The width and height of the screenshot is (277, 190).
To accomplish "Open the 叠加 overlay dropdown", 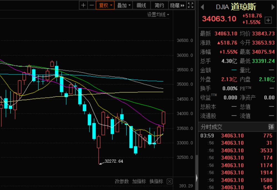I will (x=124, y=5).
